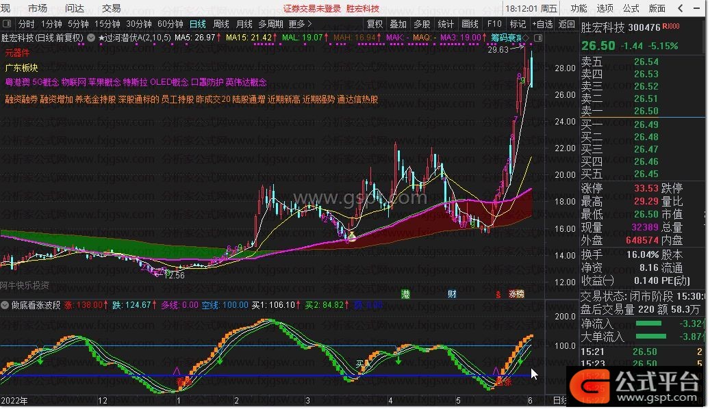Switch to the 分时 chart tab

(26, 24)
